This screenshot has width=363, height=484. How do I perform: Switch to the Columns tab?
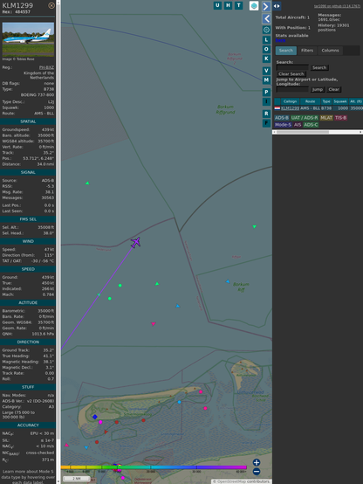pyautogui.click(x=330, y=51)
